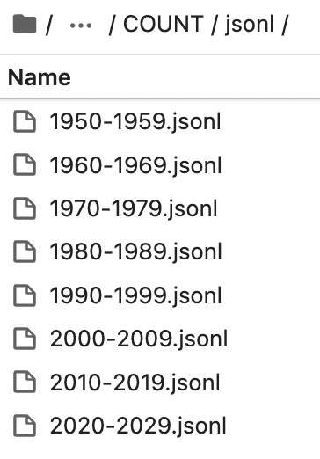Select the 2000-2009.jsonl filename

pyautogui.click(x=139, y=339)
